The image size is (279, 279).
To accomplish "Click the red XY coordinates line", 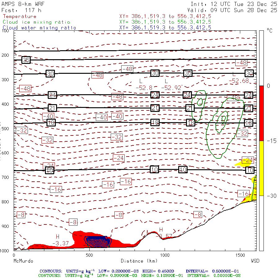I will (165, 16).
